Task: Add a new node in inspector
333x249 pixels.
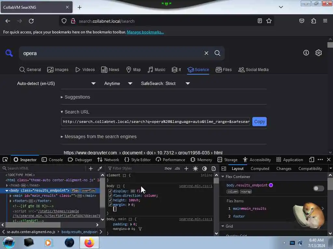Action: pyautogui.click(x=91, y=169)
